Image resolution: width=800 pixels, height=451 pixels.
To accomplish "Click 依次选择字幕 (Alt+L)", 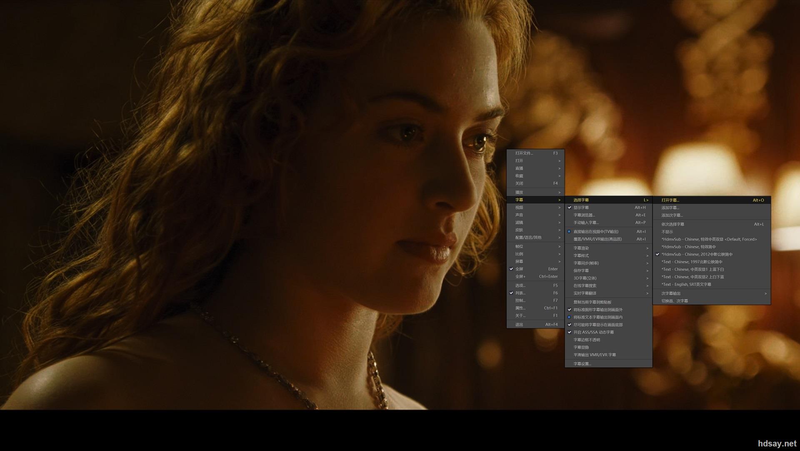I will 712,224.
